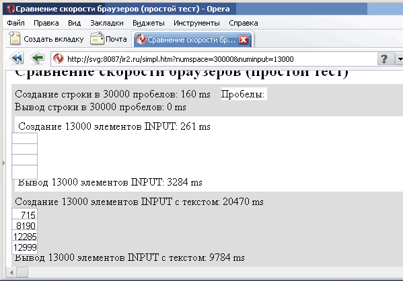The height and width of the screenshot is (281, 403).
Task: Click the horizontal scrollbar thumb
Action: pyautogui.click(x=23, y=272)
